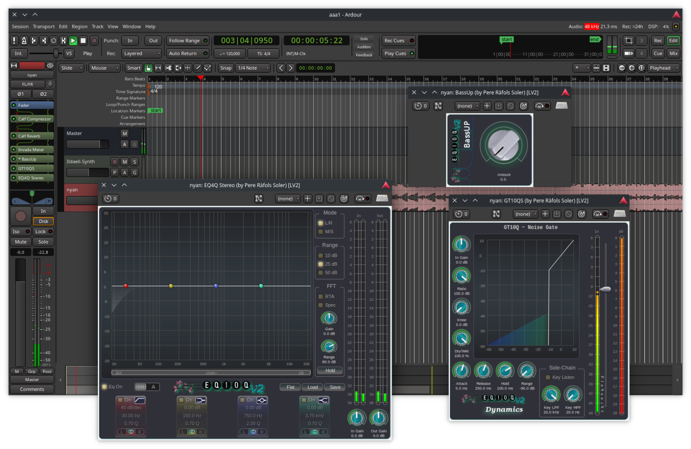Jump to session start icon

[34, 40]
